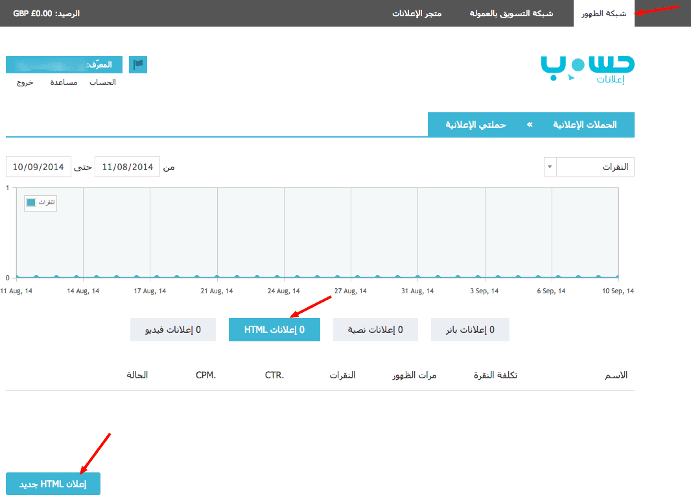Viewport: 691px width, 499px height.
Task: Click the 11 Aug, 14 axis label
Action: coord(16,291)
